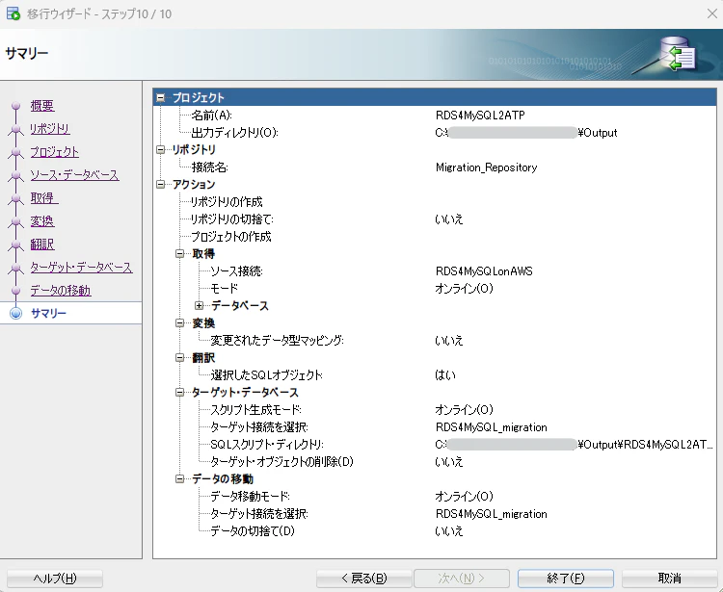This screenshot has width=723, height=592.
Task: Click the 取消 cancel button
Action: coord(670,579)
